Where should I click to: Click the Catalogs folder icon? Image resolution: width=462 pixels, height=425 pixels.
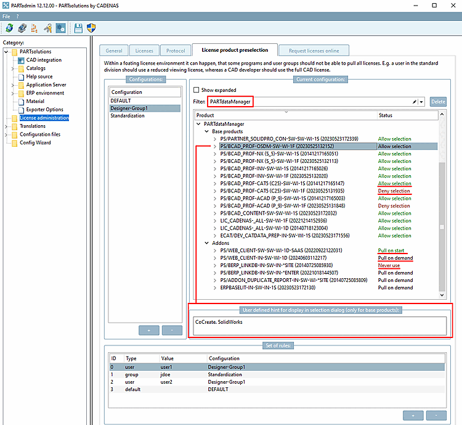tap(21, 68)
